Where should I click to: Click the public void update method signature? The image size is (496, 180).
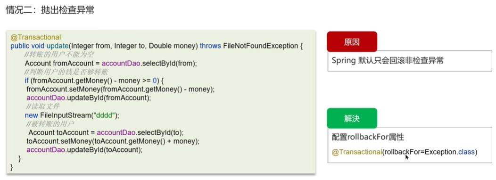(157, 46)
